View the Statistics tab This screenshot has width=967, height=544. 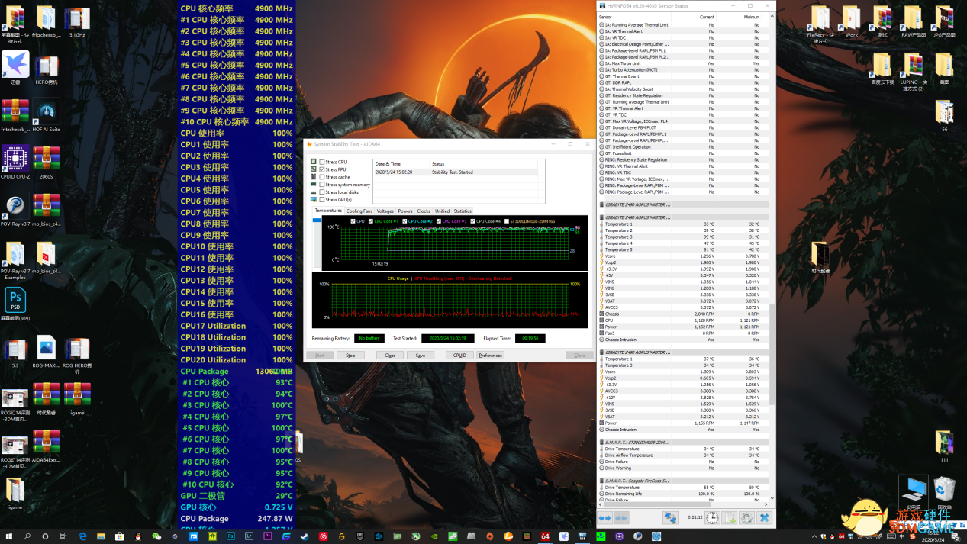(463, 211)
